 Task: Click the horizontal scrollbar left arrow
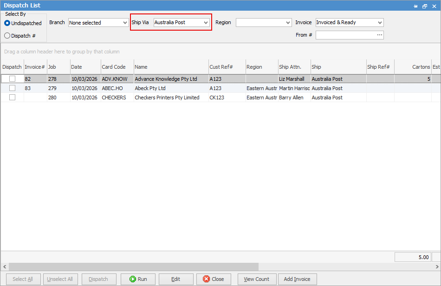(5, 266)
